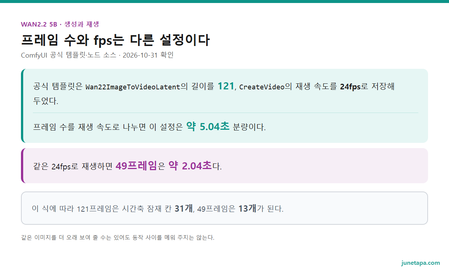Click the purple '49프레임' highlight

[x=137, y=166]
